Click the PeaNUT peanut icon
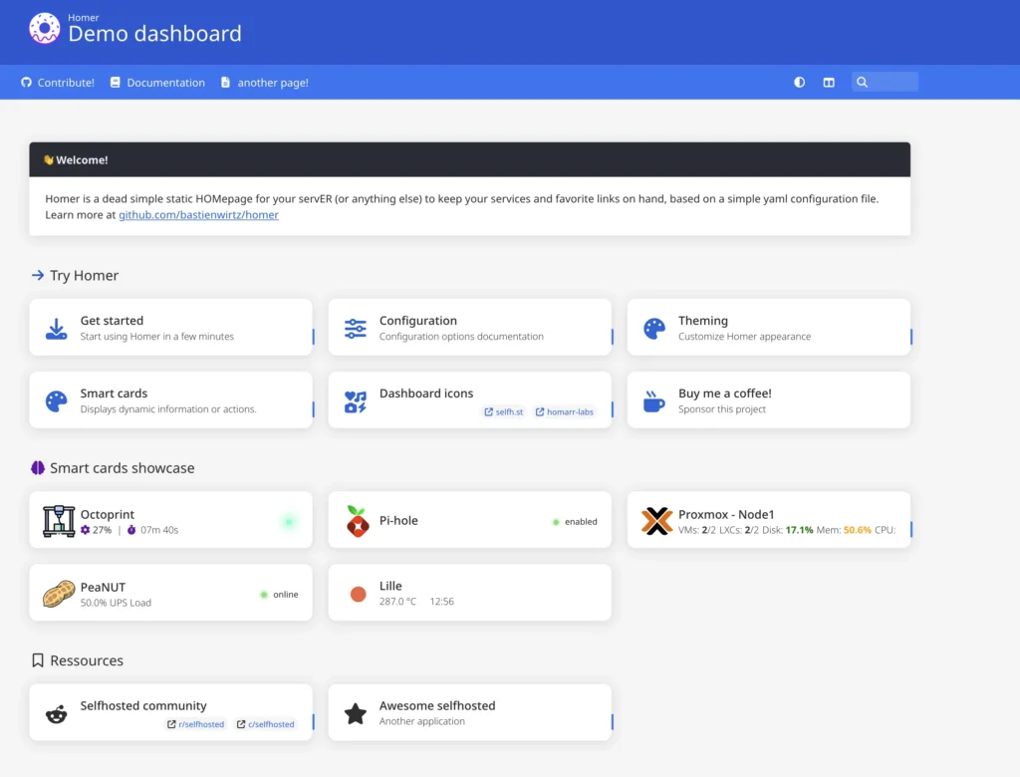This screenshot has height=777, width=1020. 59,594
